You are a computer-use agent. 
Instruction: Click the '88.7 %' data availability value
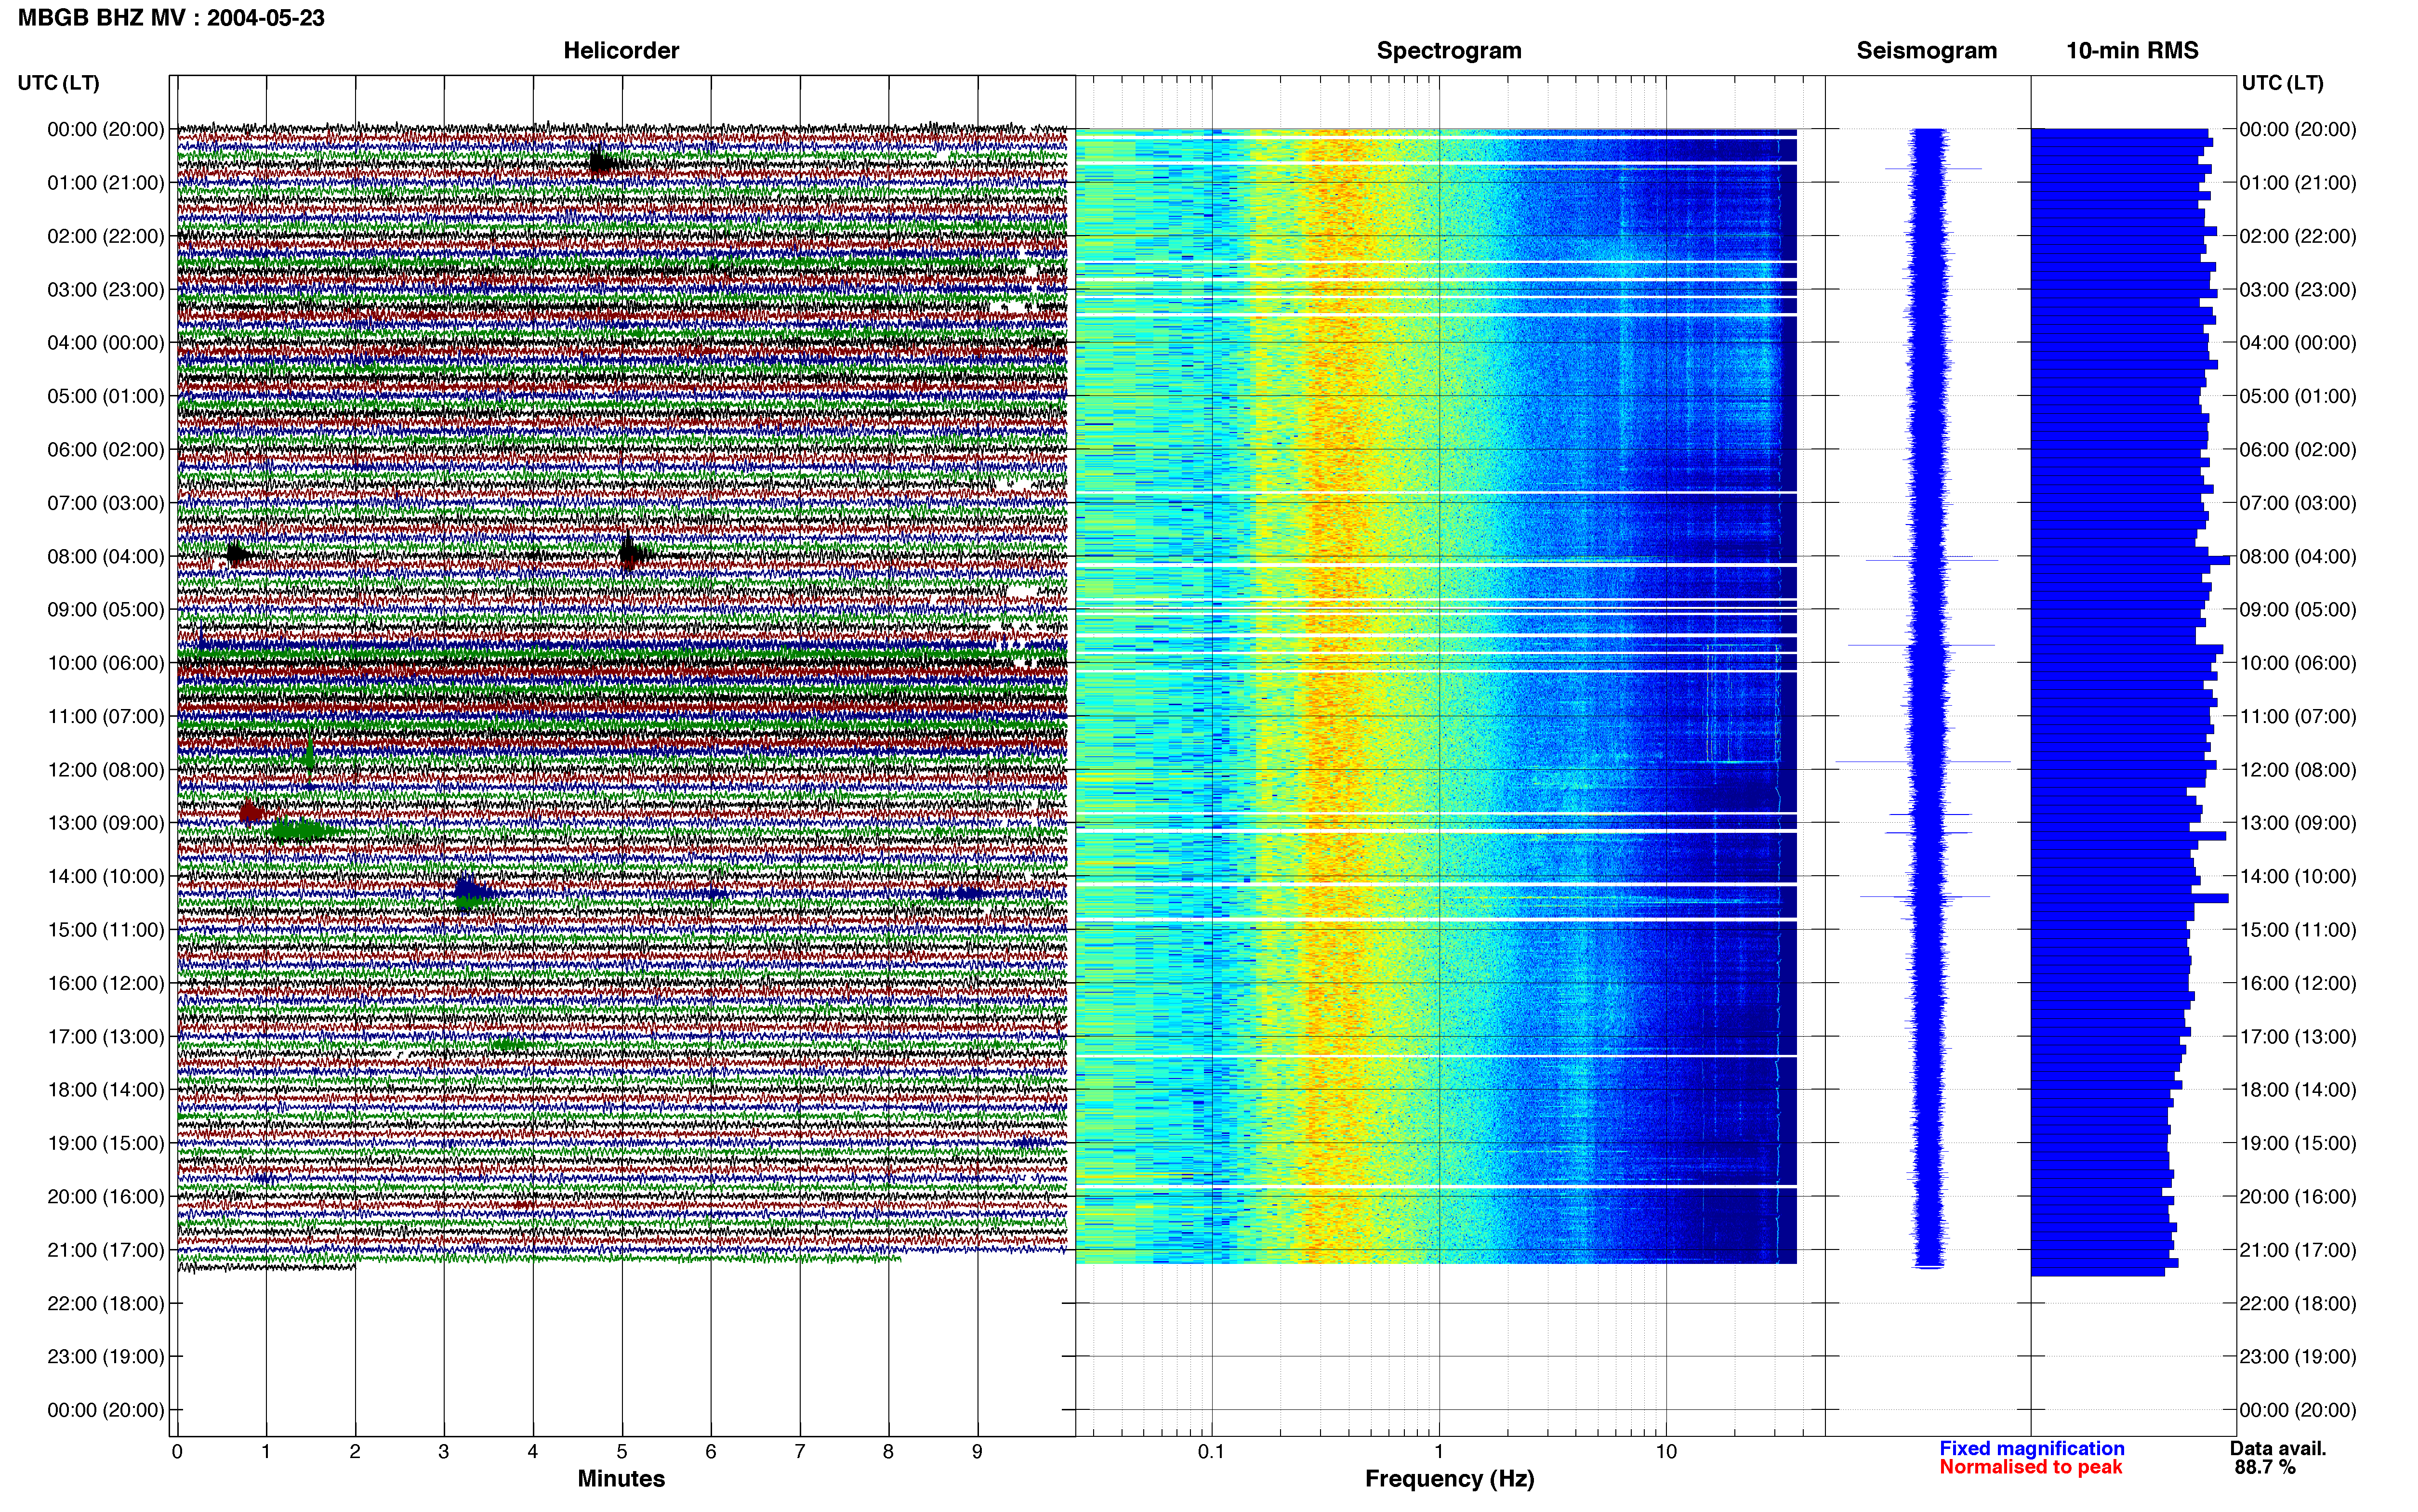2265,1467
